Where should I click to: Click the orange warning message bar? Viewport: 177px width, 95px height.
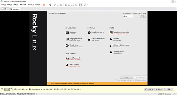pos(97,84)
